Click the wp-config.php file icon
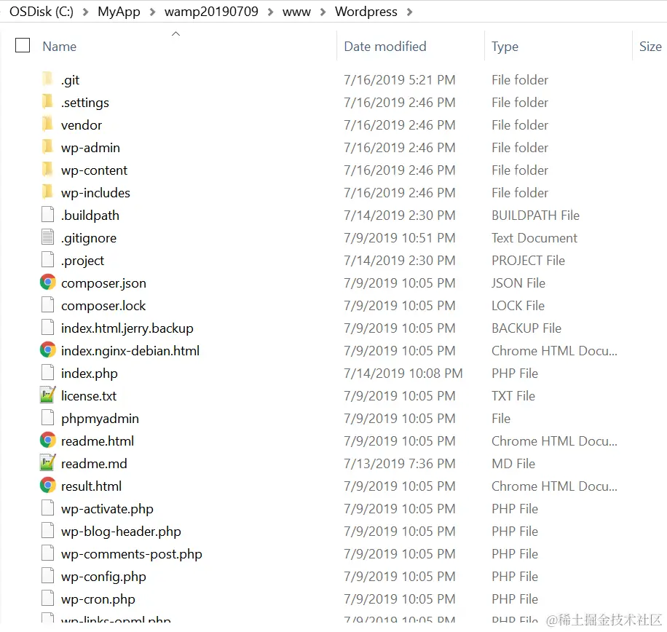The width and height of the screenshot is (667, 632). pyautogui.click(x=47, y=575)
